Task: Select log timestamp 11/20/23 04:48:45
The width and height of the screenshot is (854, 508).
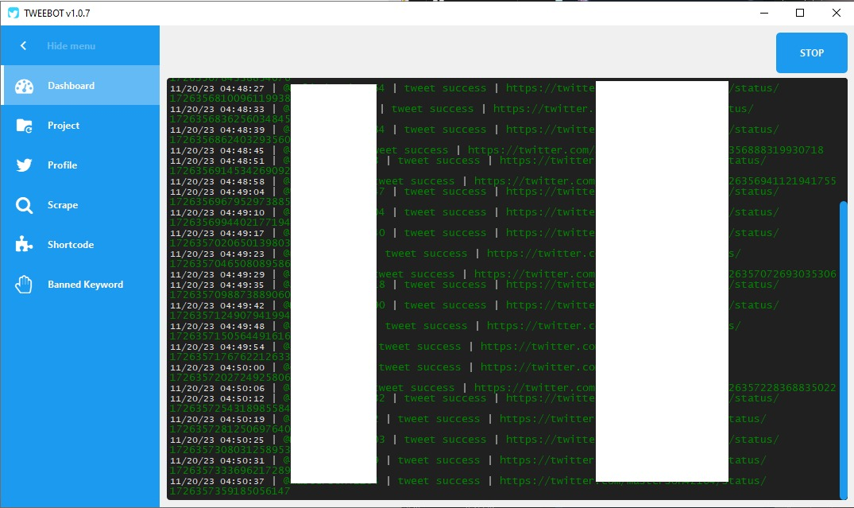Action: [218, 150]
